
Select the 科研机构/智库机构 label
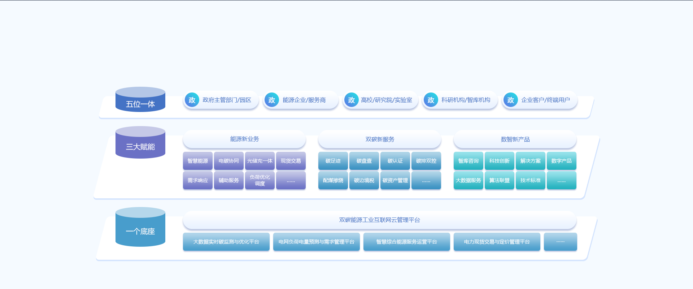point(466,100)
